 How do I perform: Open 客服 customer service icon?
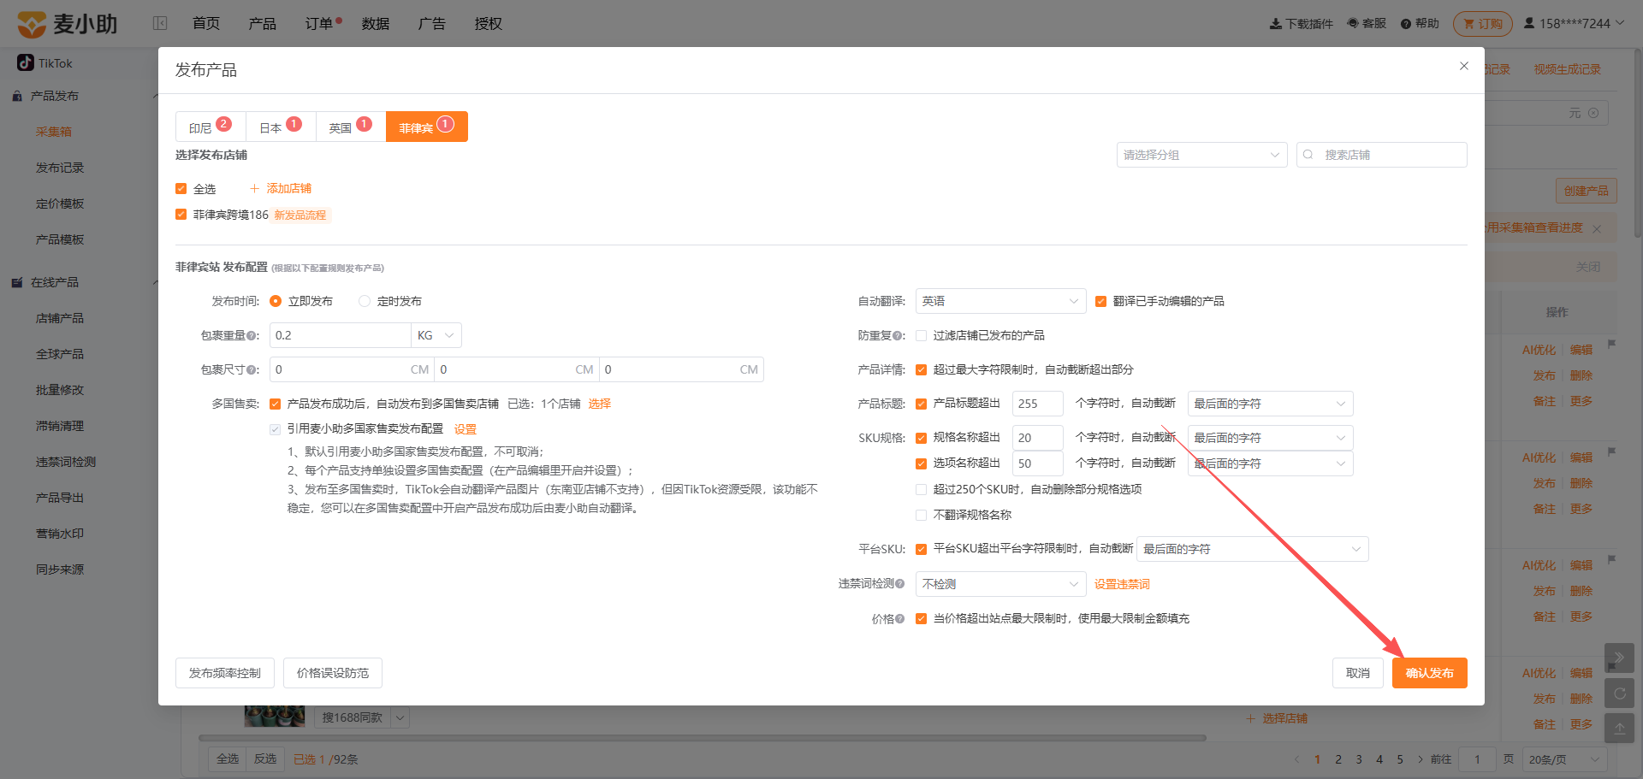point(1353,23)
